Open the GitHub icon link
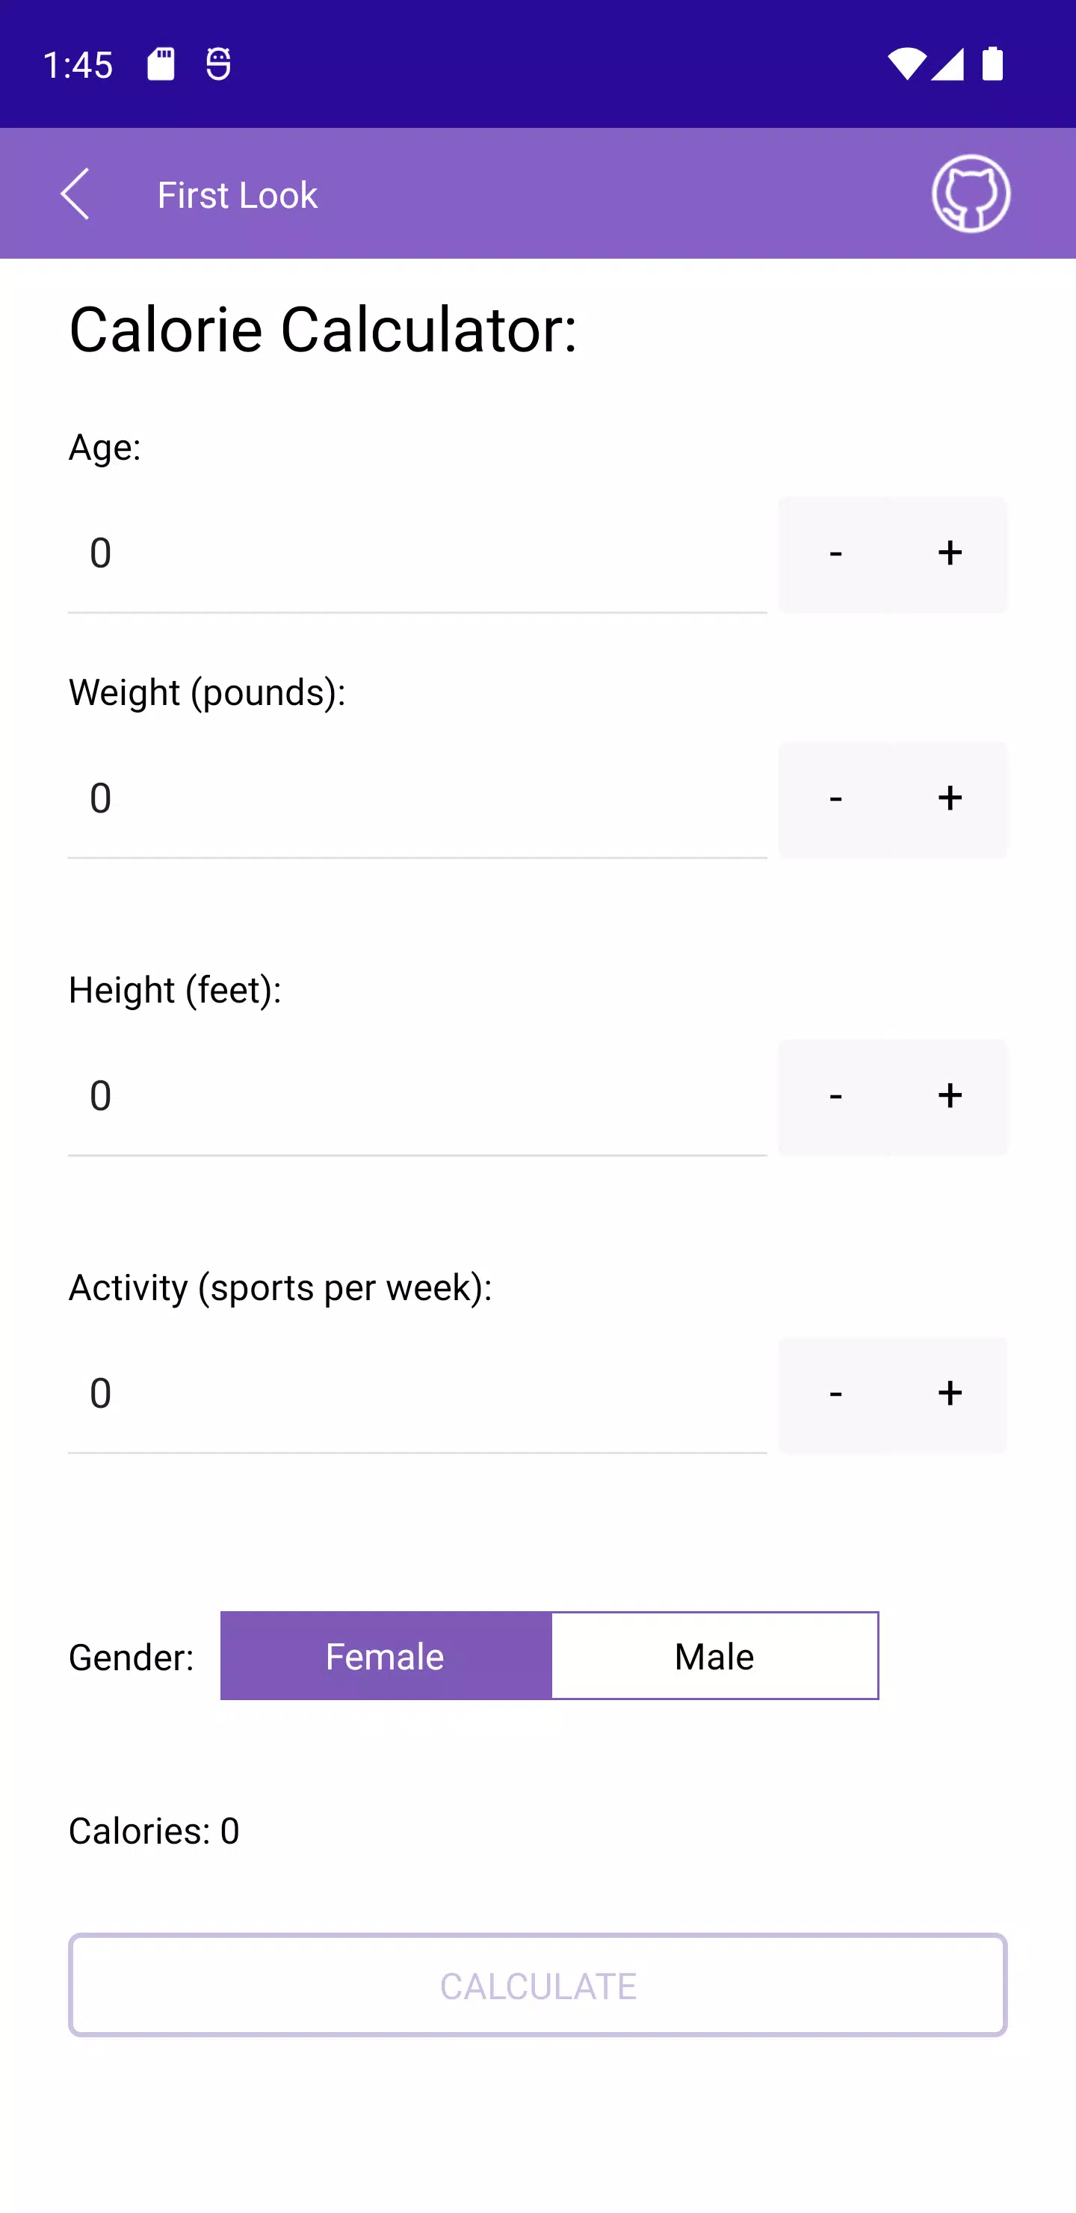The image size is (1076, 2213). coord(971,194)
